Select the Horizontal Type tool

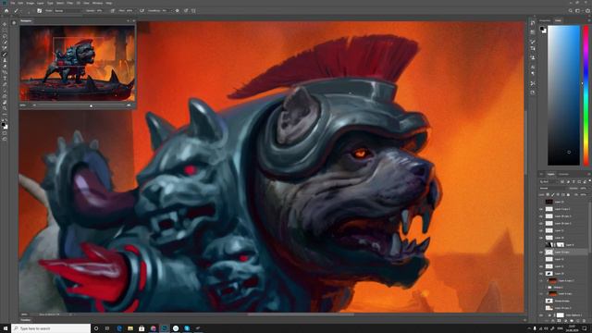[x=5, y=79]
